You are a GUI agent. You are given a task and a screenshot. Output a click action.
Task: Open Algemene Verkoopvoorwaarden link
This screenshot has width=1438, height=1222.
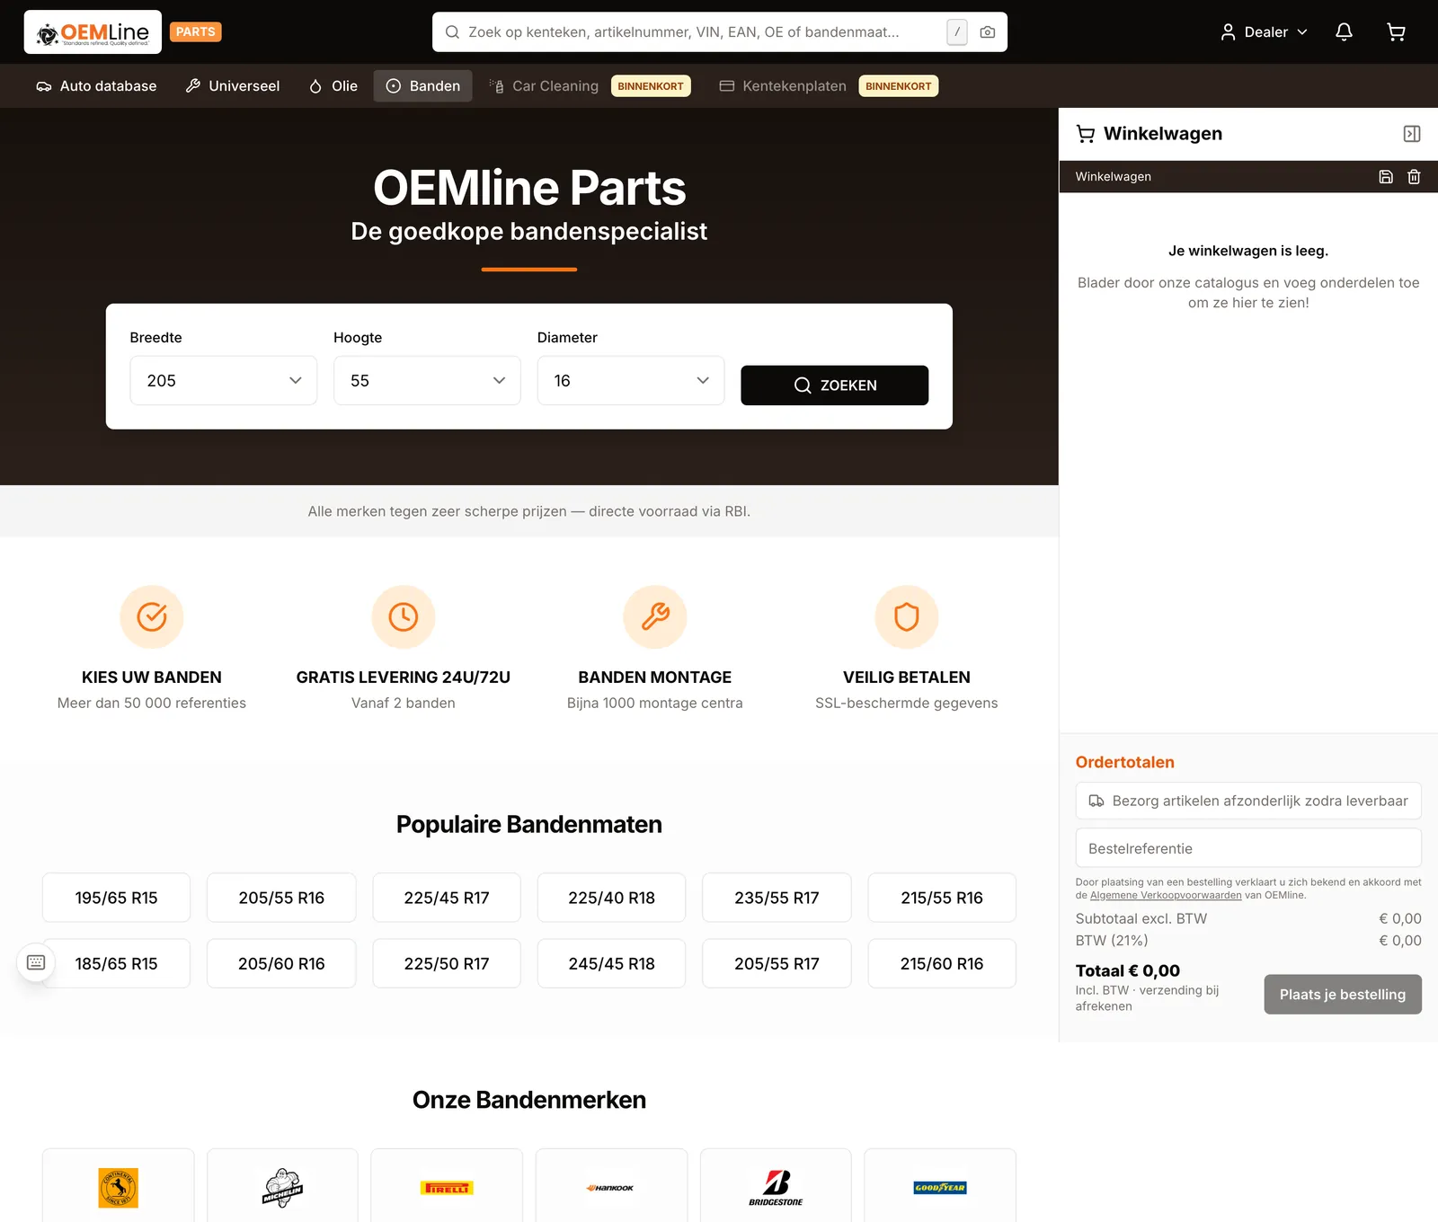(x=1166, y=896)
